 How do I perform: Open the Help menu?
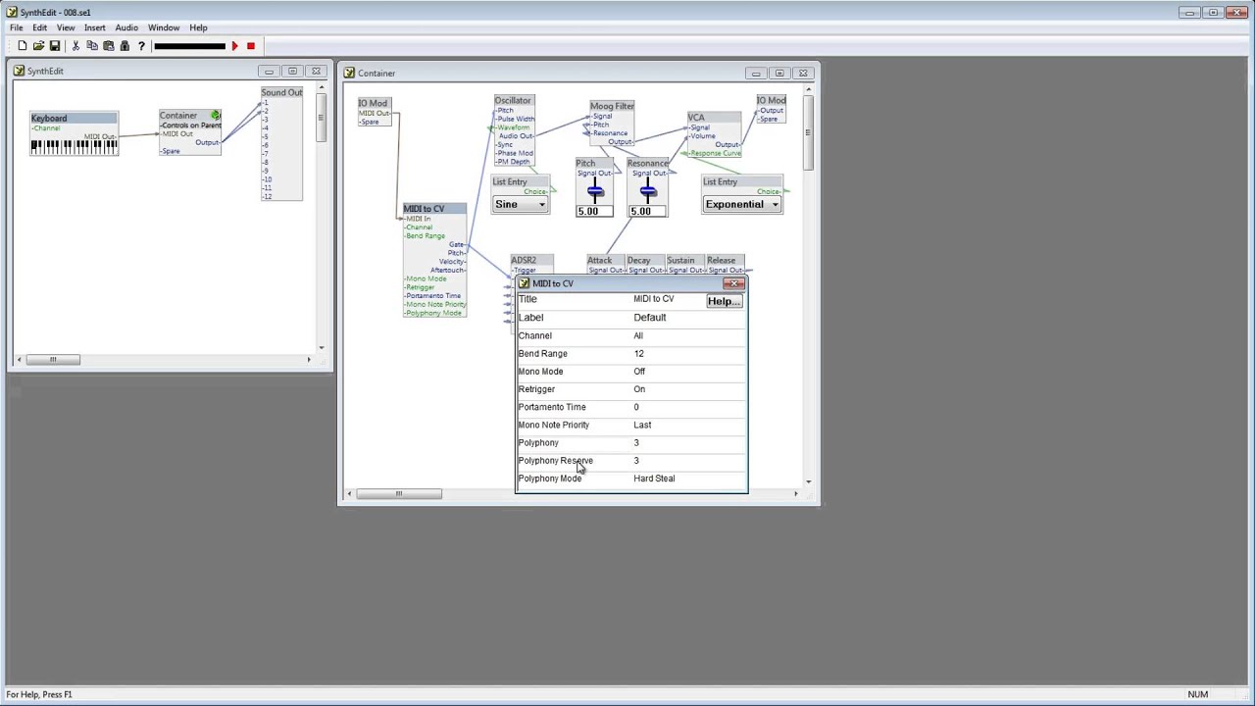198,27
